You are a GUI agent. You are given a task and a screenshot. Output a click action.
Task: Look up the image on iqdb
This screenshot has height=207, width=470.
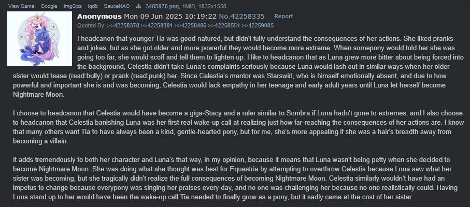(x=93, y=6)
